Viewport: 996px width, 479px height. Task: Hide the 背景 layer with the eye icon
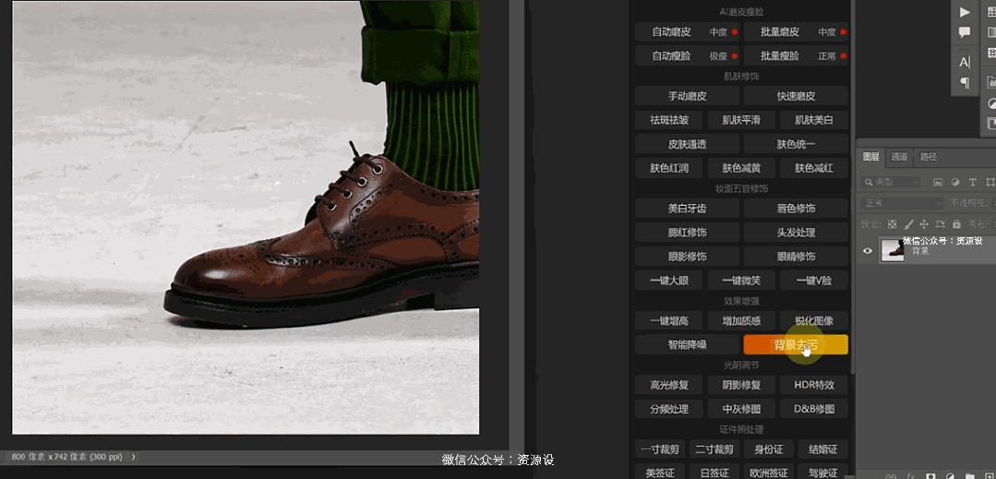point(868,251)
